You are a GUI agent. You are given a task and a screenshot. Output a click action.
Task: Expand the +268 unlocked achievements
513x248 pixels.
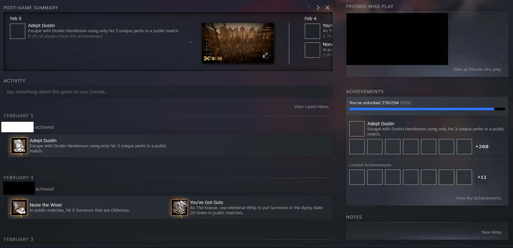(482, 147)
